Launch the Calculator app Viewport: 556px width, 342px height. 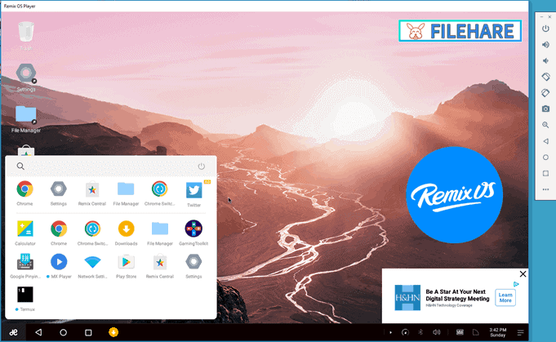25,229
